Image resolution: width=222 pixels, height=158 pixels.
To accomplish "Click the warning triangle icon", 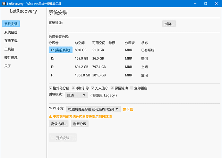I will pyautogui.click(x=50, y=117).
